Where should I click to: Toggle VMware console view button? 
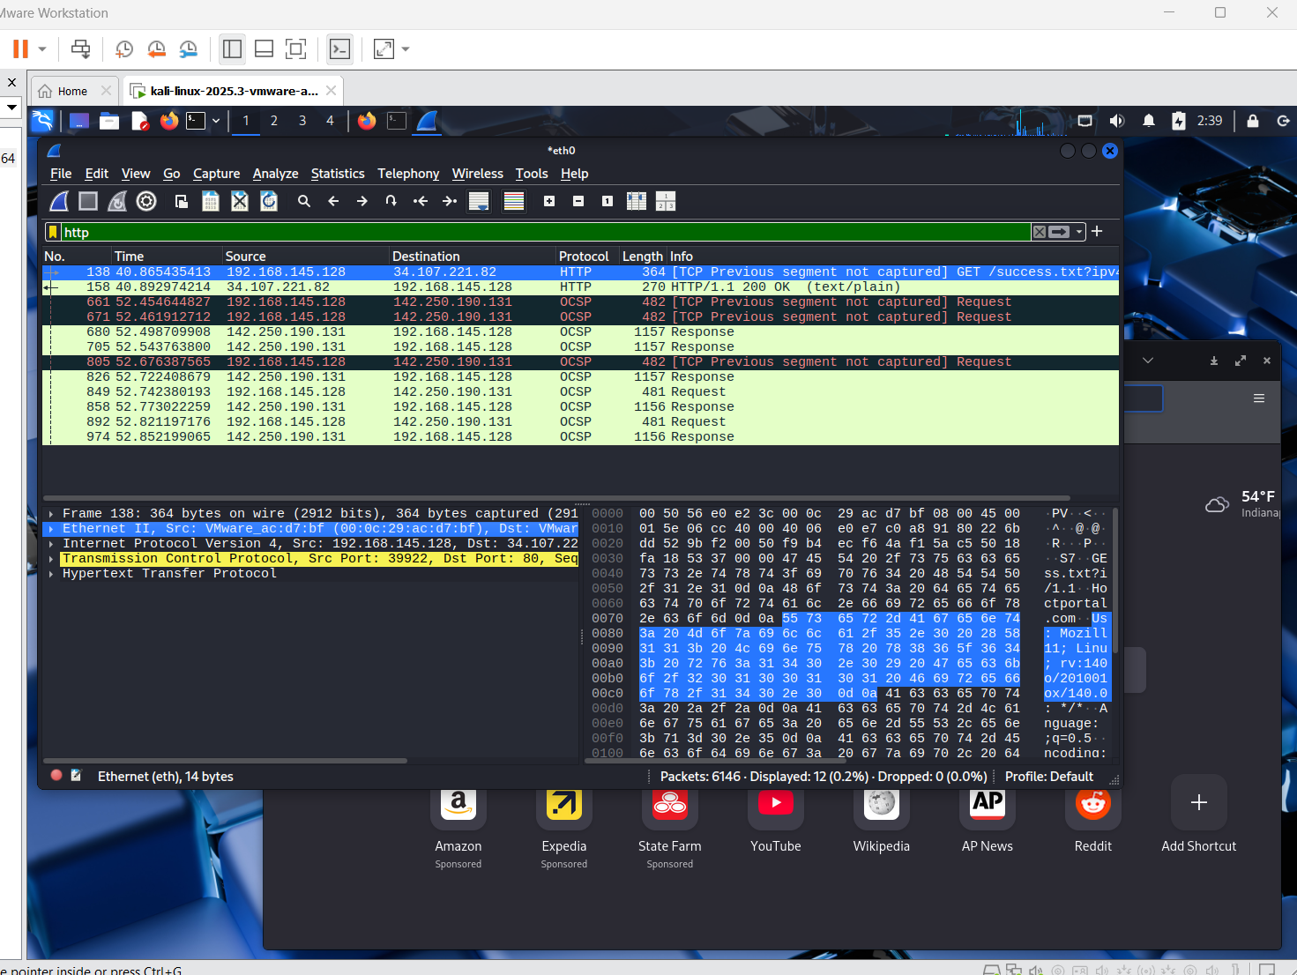pos(339,49)
